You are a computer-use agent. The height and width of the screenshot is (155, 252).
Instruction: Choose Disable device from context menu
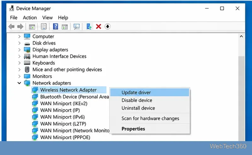click(150, 100)
